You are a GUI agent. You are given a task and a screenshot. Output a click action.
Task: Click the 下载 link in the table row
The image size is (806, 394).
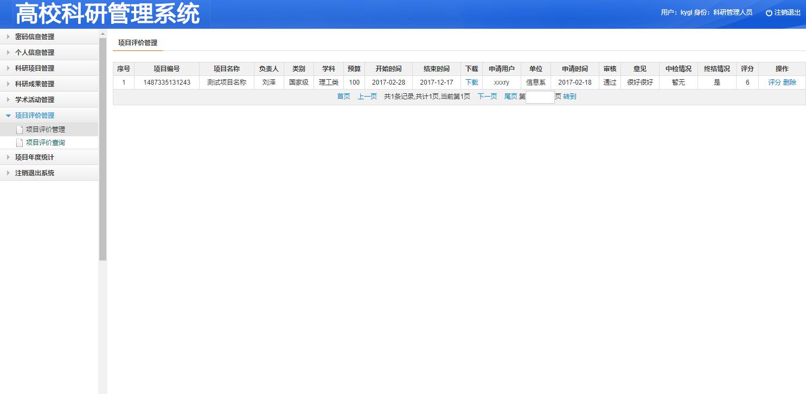click(471, 82)
